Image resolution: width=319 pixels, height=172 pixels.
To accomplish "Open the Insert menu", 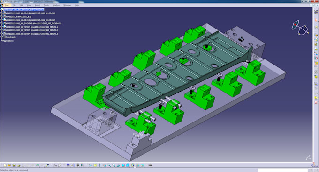I will [x=37, y=5].
